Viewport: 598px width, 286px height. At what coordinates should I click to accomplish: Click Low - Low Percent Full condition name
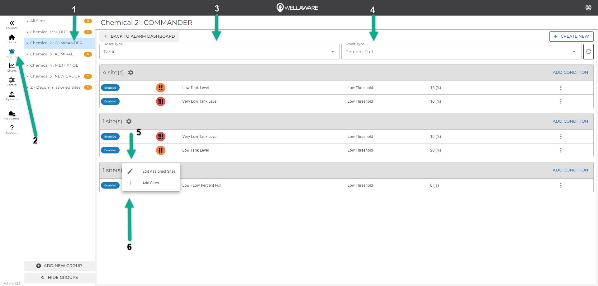coord(202,185)
